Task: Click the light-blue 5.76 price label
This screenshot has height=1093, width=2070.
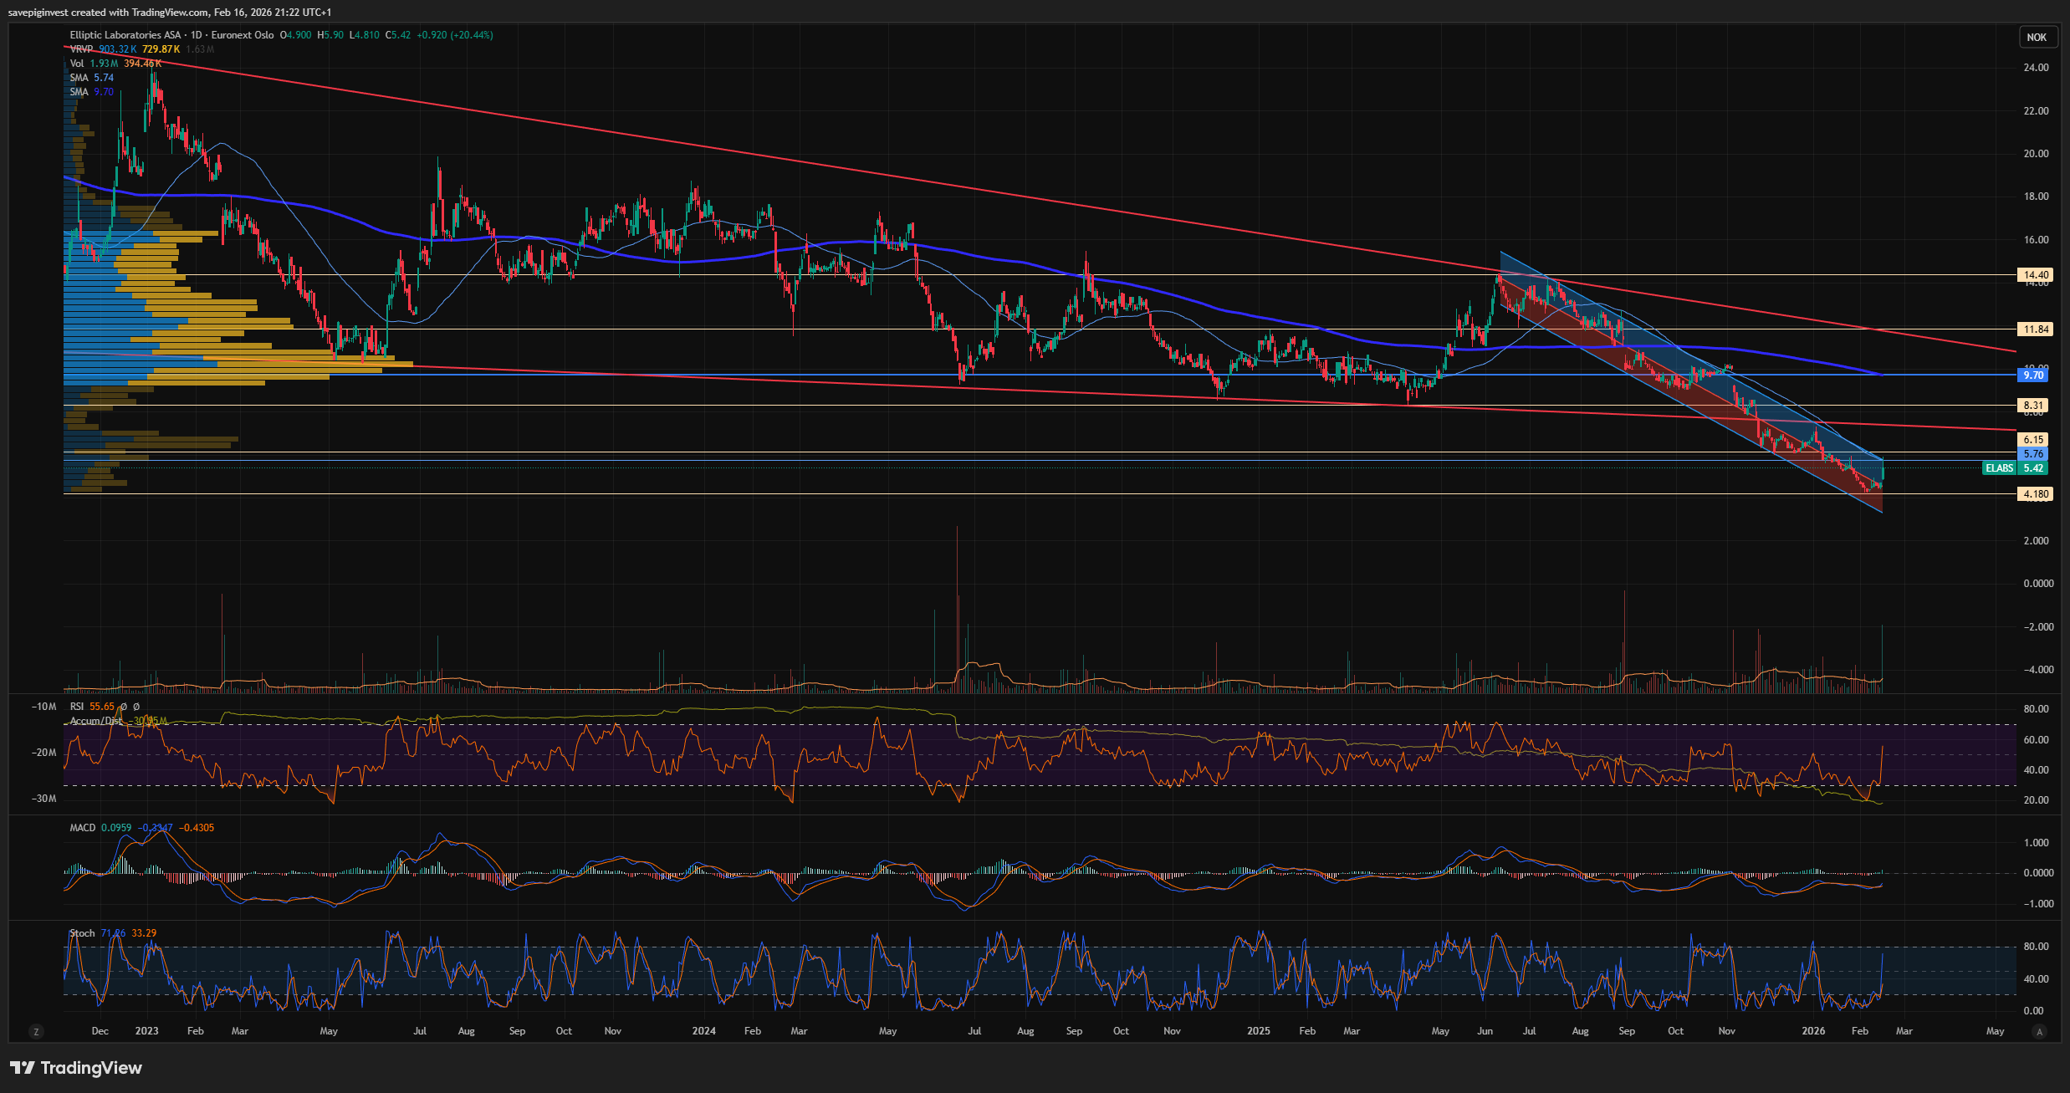Action: 2033,454
